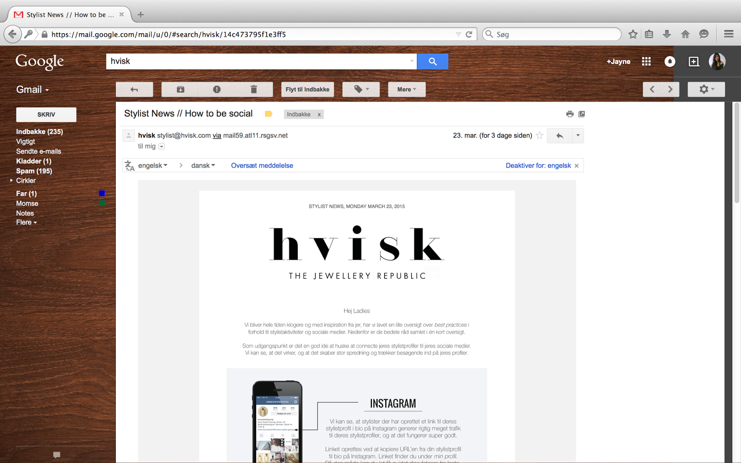The height and width of the screenshot is (463, 741).
Task: Open the bookmarks list icon
Action: [649, 34]
